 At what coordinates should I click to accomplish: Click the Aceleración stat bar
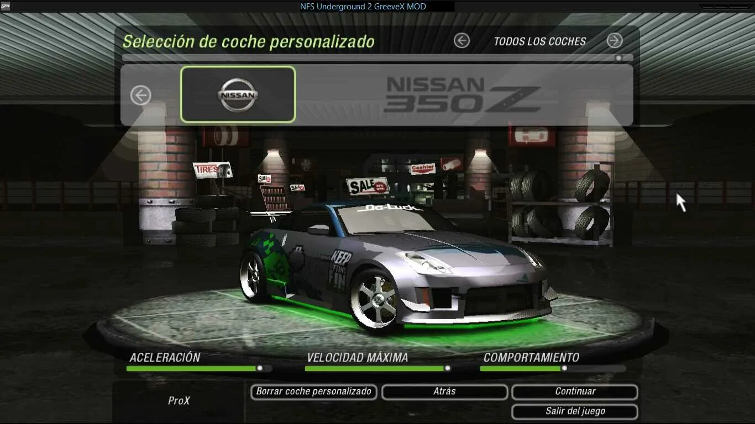[199, 368]
